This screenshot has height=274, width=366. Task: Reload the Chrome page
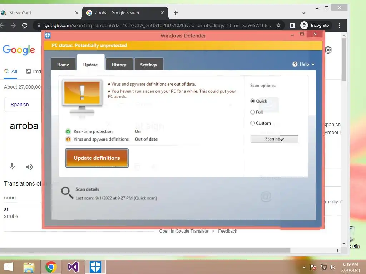click(x=25, y=25)
